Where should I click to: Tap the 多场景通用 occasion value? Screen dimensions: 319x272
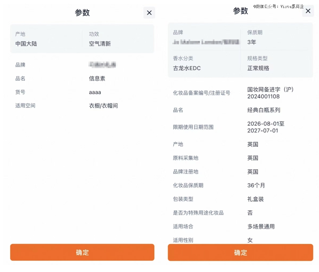(261, 227)
